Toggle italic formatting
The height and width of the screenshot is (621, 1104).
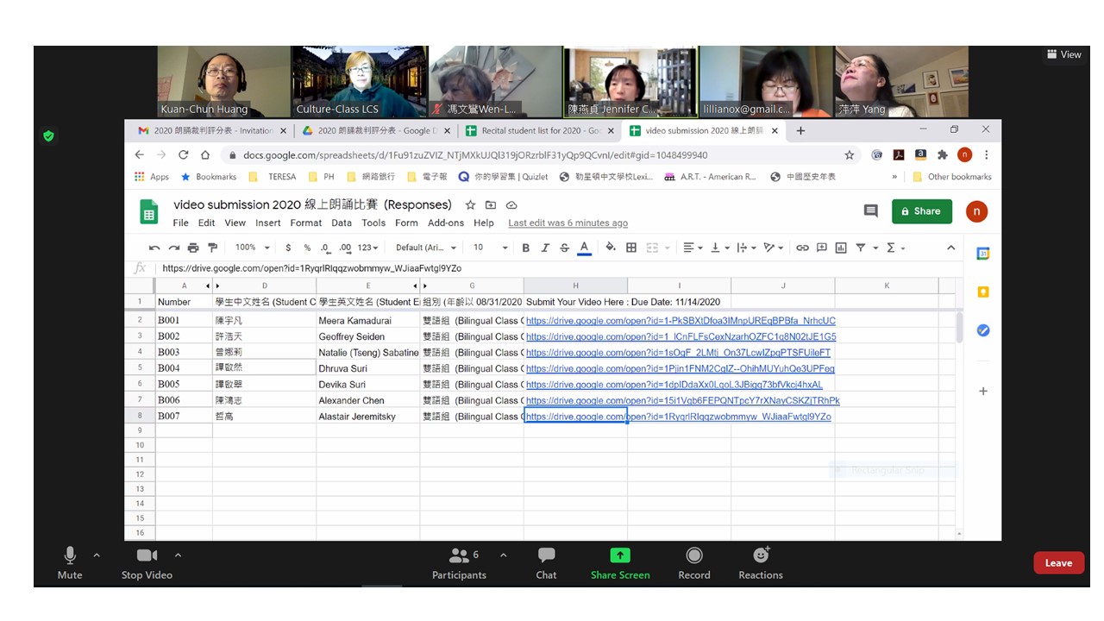pyautogui.click(x=545, y=248)
